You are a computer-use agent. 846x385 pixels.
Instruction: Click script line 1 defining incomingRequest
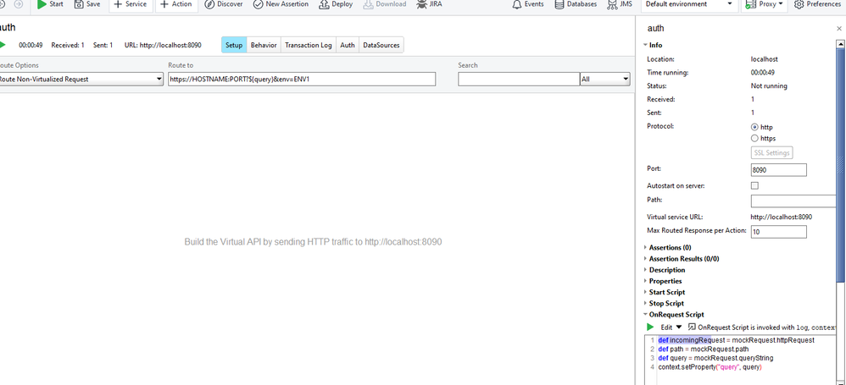(x=736, y=340)
